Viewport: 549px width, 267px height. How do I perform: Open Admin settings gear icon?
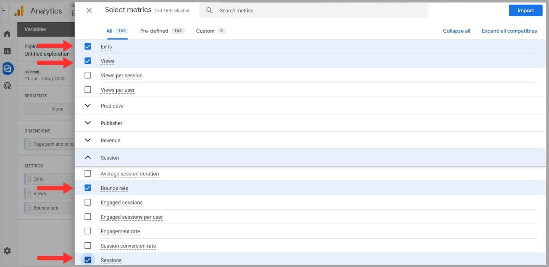click(x=7, y=251)
